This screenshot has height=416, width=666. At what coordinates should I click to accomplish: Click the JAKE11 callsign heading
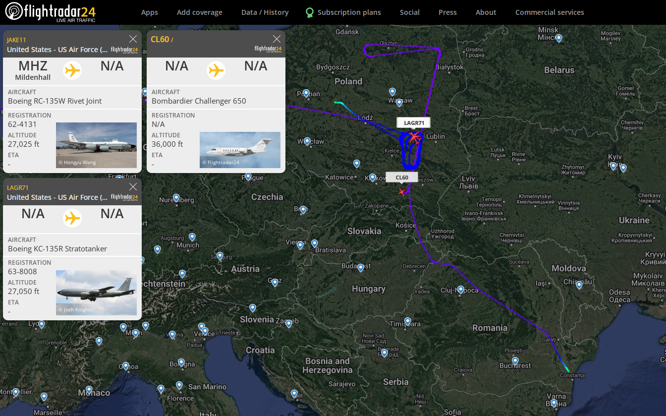pyautogui.click(x=16, y=40)
